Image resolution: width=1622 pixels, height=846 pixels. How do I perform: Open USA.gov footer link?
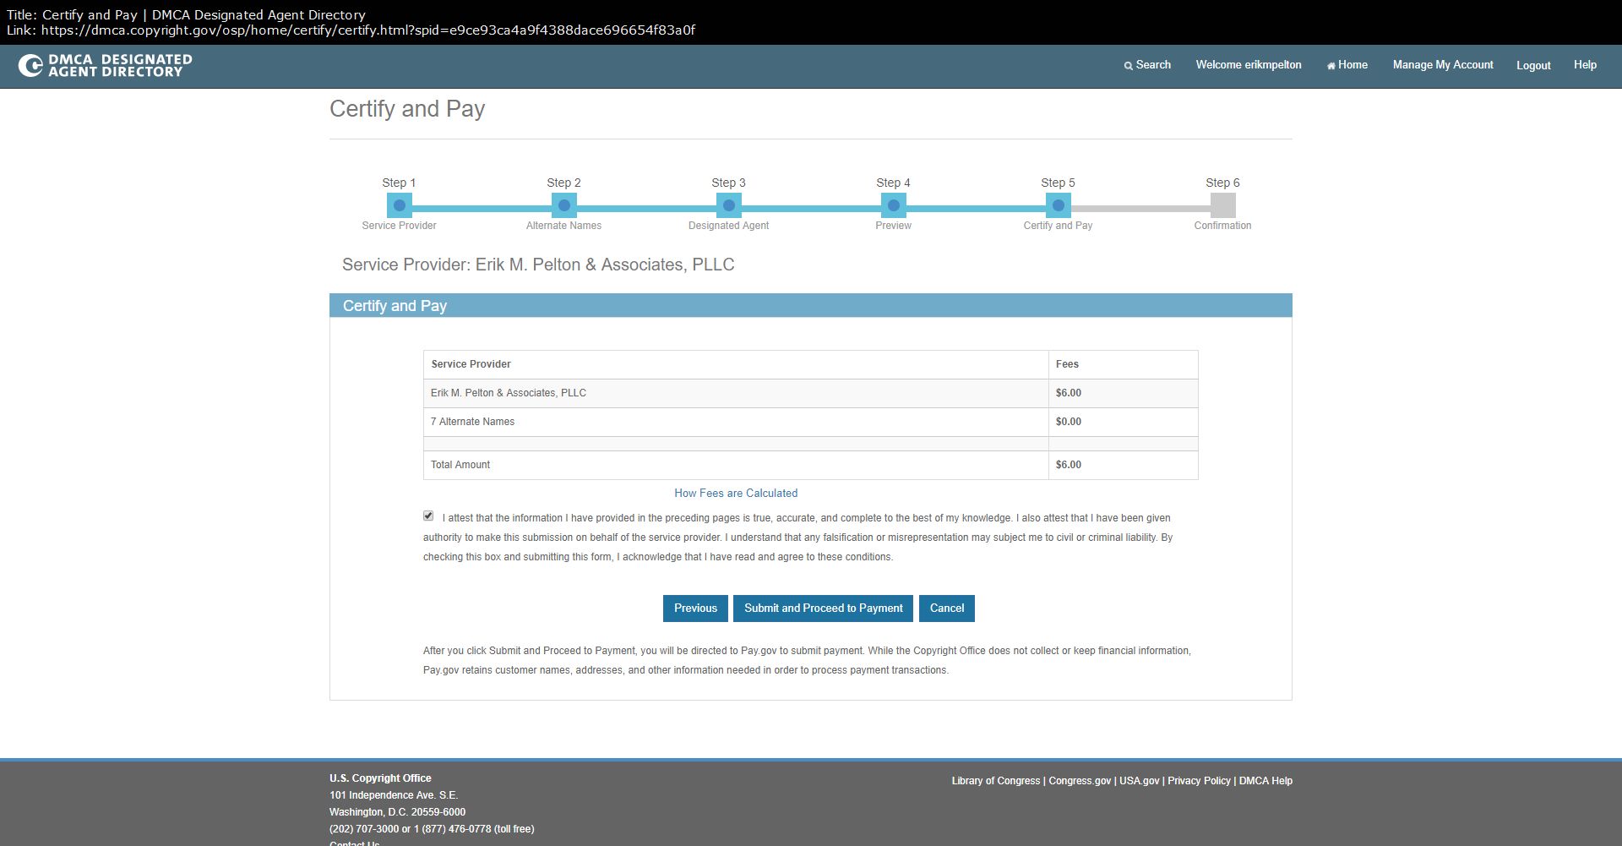1140,781
